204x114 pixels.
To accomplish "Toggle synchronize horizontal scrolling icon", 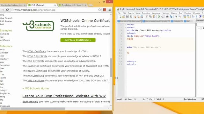I will point(188,16).
